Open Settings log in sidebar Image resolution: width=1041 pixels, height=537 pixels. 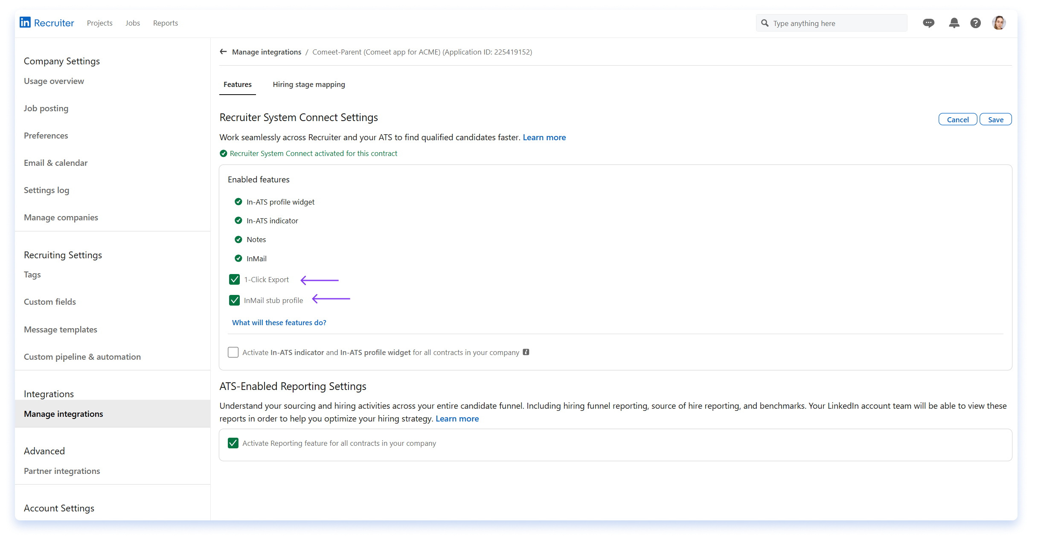point(47,190)
